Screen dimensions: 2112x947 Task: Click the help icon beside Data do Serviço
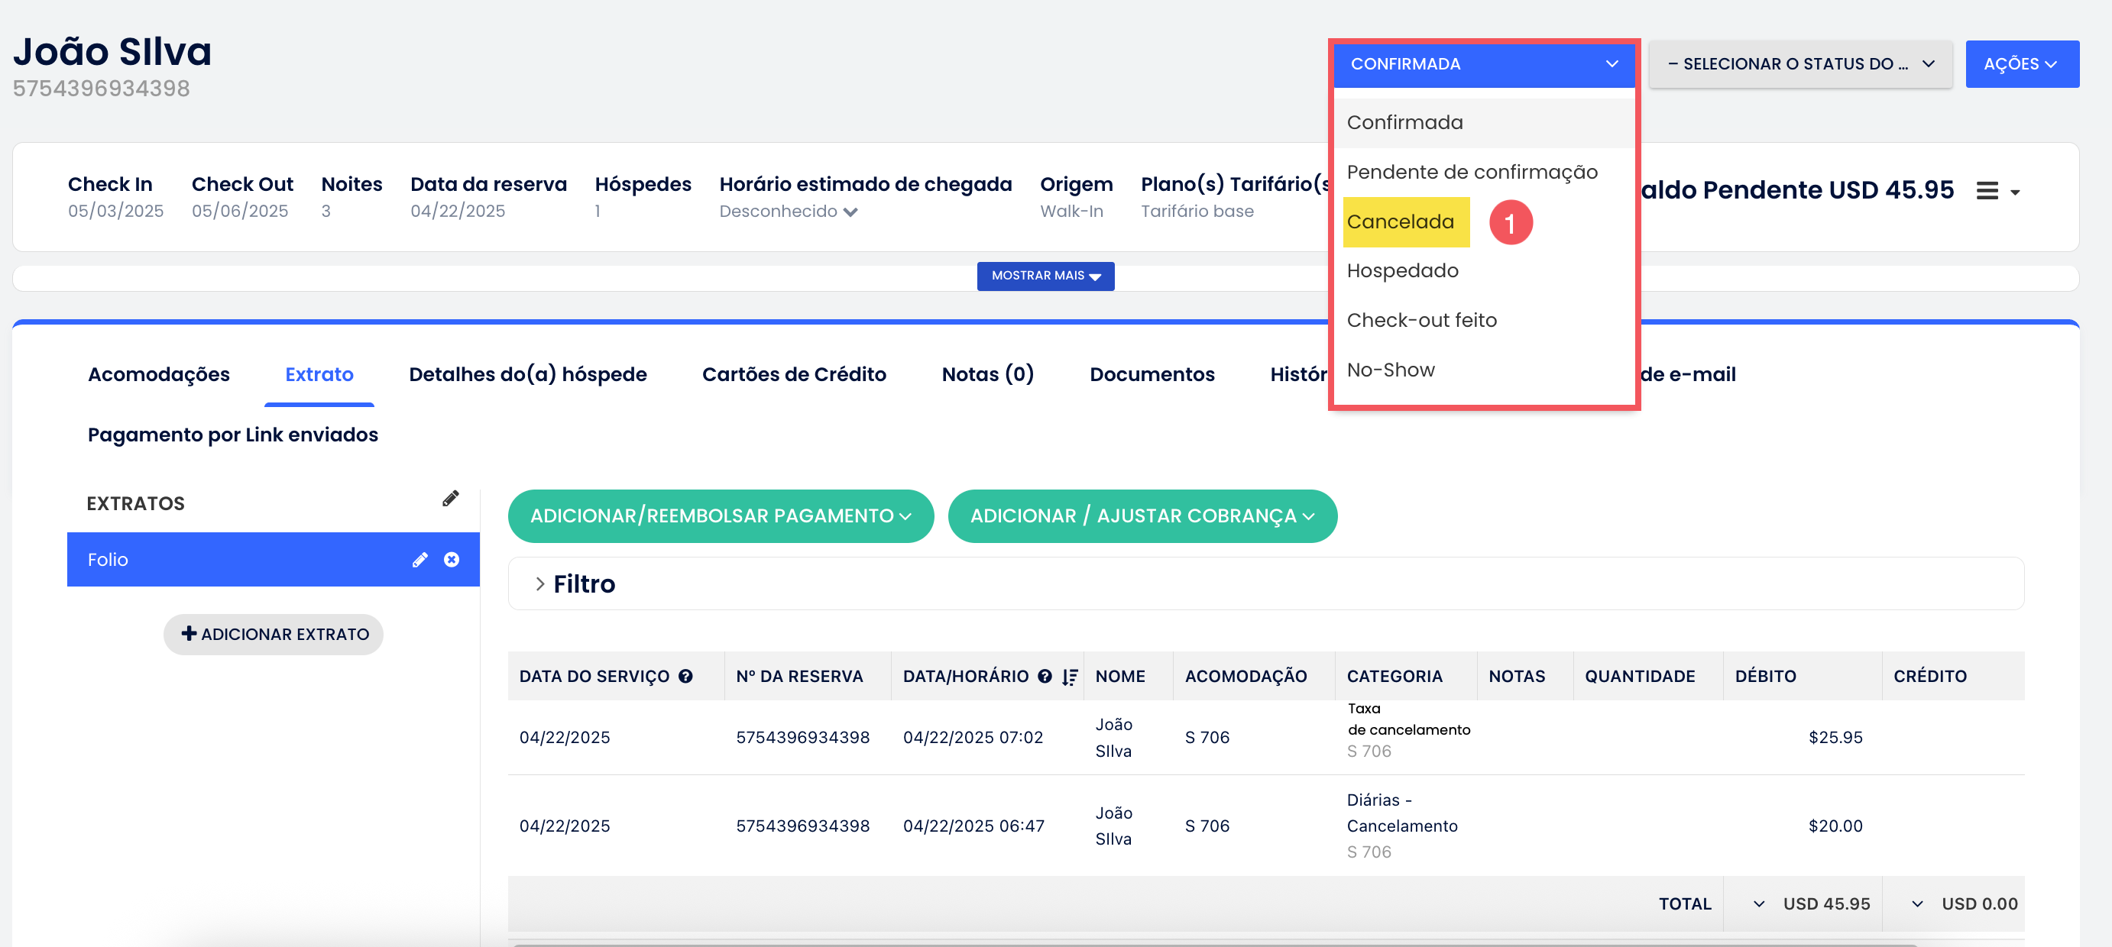click(685, 676)
